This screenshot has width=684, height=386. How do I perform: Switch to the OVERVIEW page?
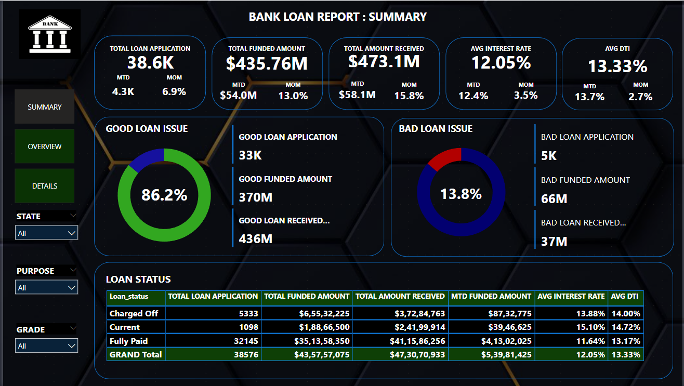pos(45,147)
